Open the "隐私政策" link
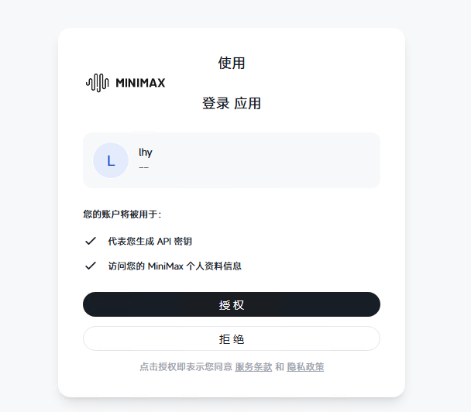Viewport: 471px width, 412px height. pyautogui.click(x=305, y=367)
